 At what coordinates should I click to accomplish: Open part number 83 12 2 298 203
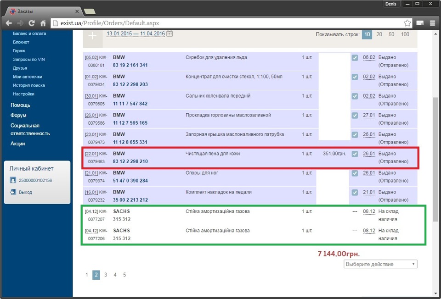(x=130, y=84)
